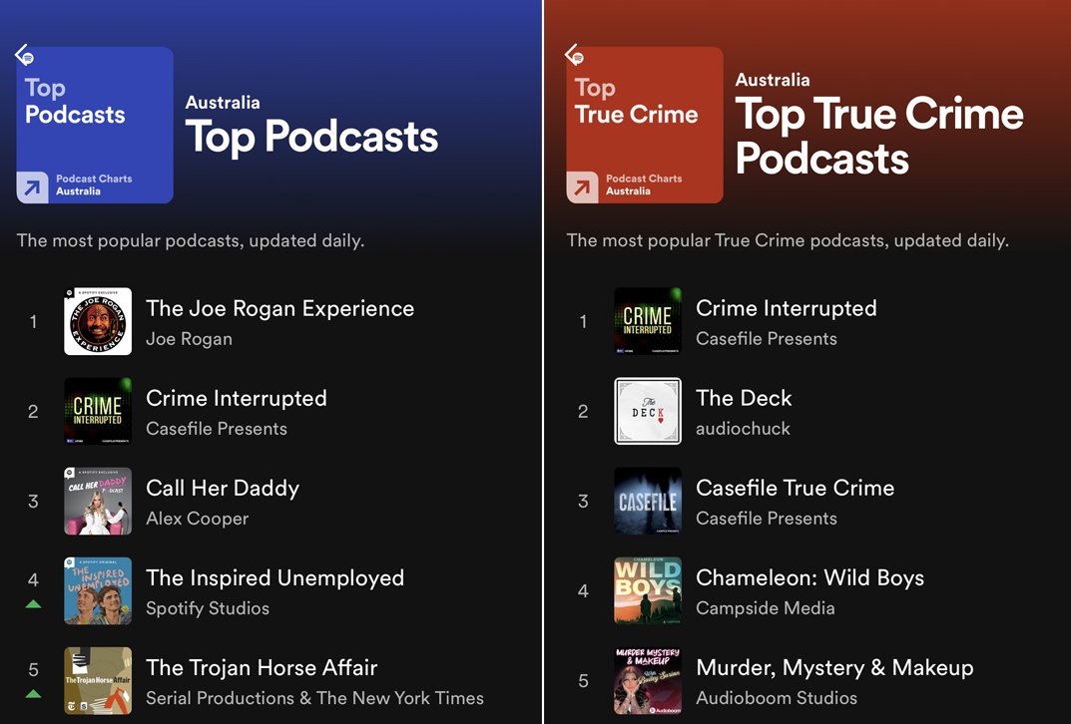
Task: Open Call Her Daddy artwork
Action: 98,501
